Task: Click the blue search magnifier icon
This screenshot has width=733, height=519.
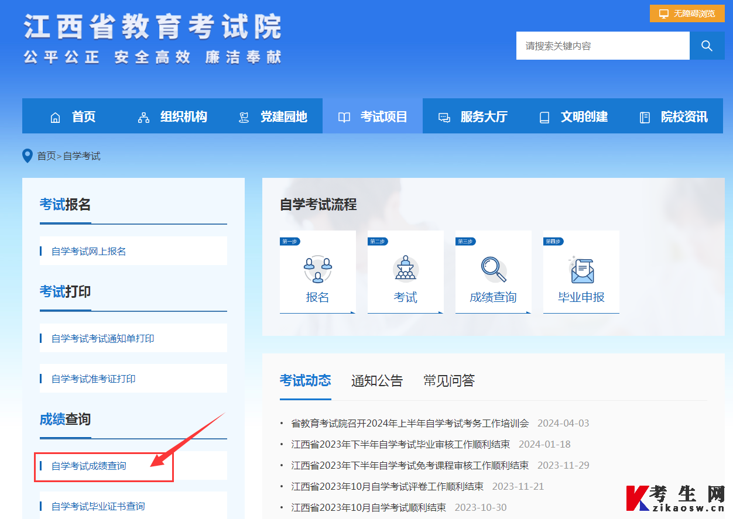Action: tap(707, 46)
